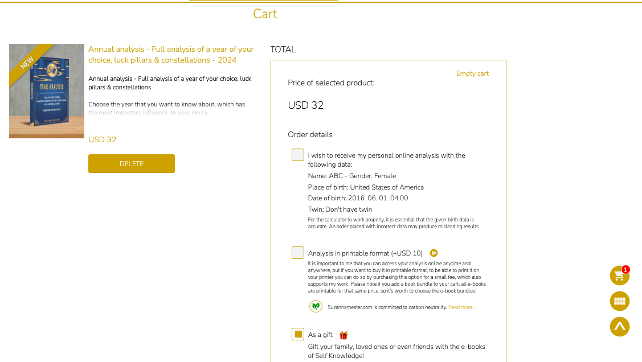Click the printer icon beside printable format
The image size is (642, 362).
434,253
